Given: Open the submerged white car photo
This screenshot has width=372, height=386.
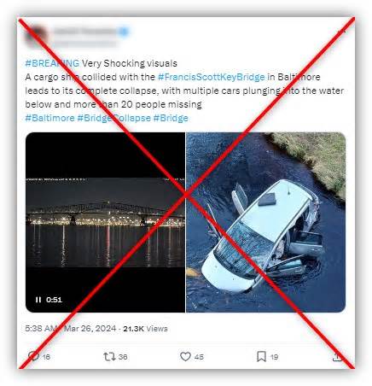Looking at the screenshot, I should pos(265,222).
